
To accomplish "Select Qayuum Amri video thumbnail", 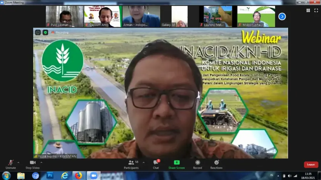I will coord(103,16).
